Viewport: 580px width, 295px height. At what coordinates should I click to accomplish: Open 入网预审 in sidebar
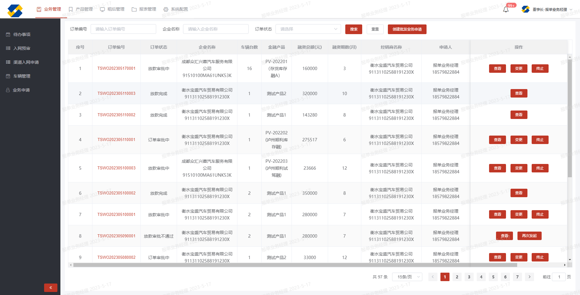(x=22, y=48)
